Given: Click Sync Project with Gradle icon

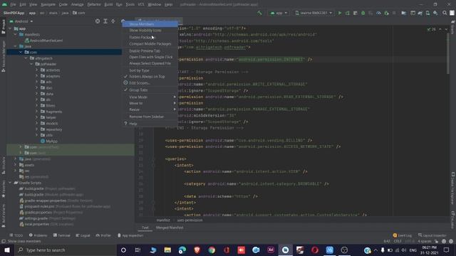Looking at the screenshot, I should (420, 13).
